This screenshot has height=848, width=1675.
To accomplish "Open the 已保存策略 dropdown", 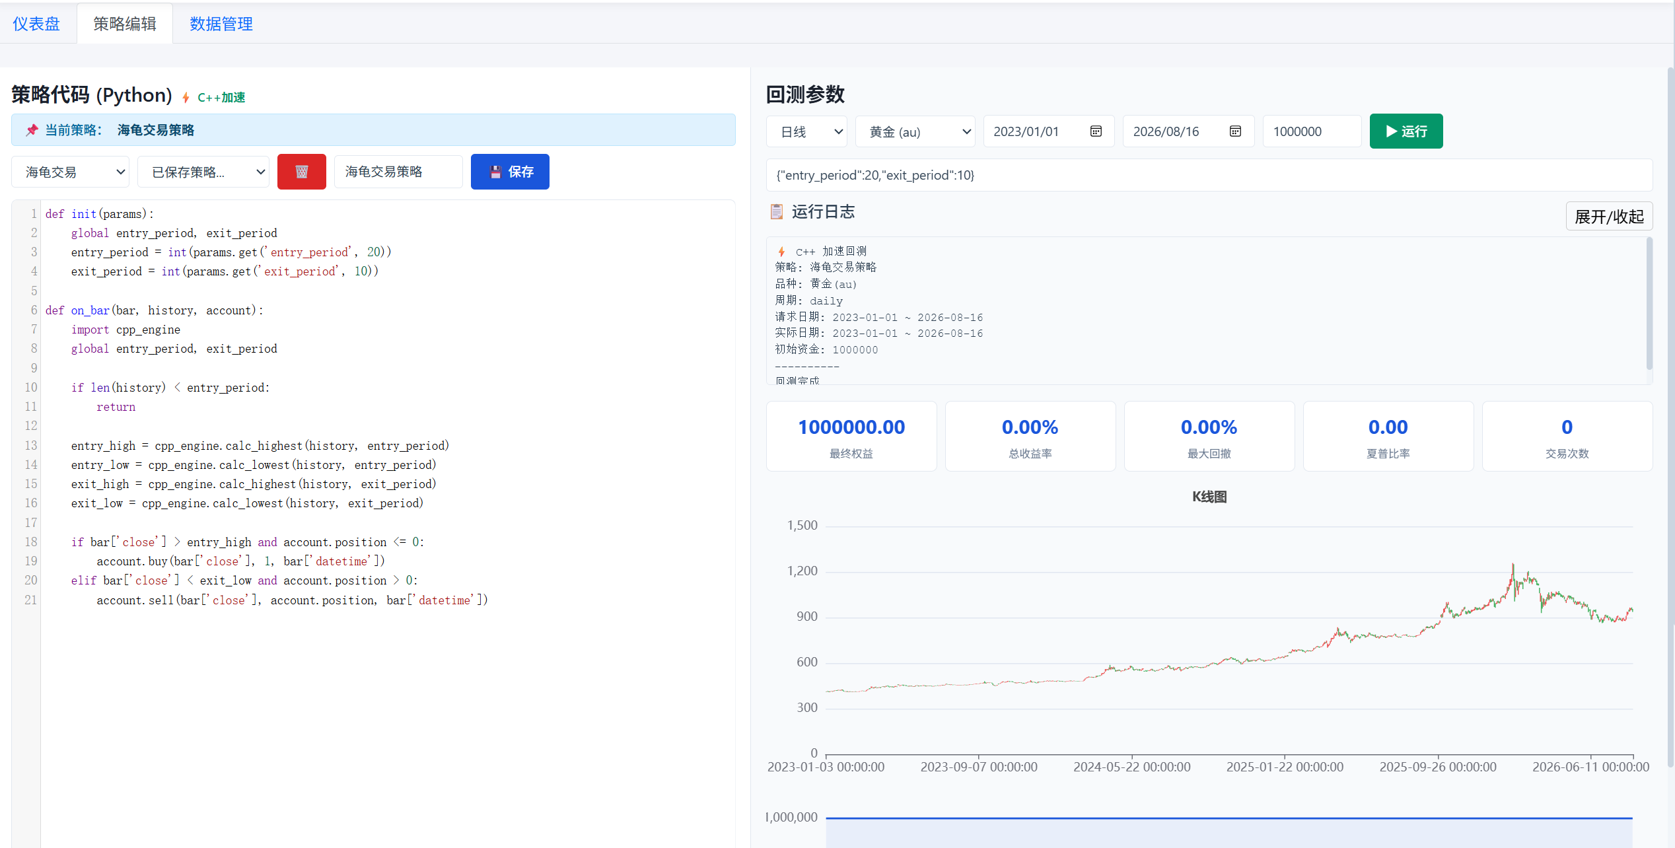I will pyautogui.click(x=203, y=172).
